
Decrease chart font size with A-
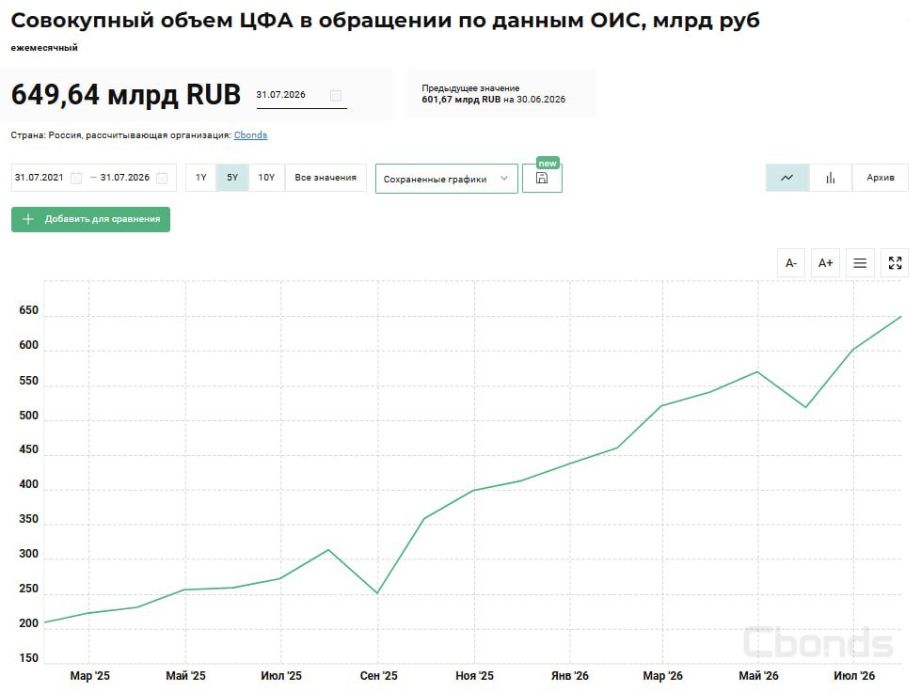(791, 263)
